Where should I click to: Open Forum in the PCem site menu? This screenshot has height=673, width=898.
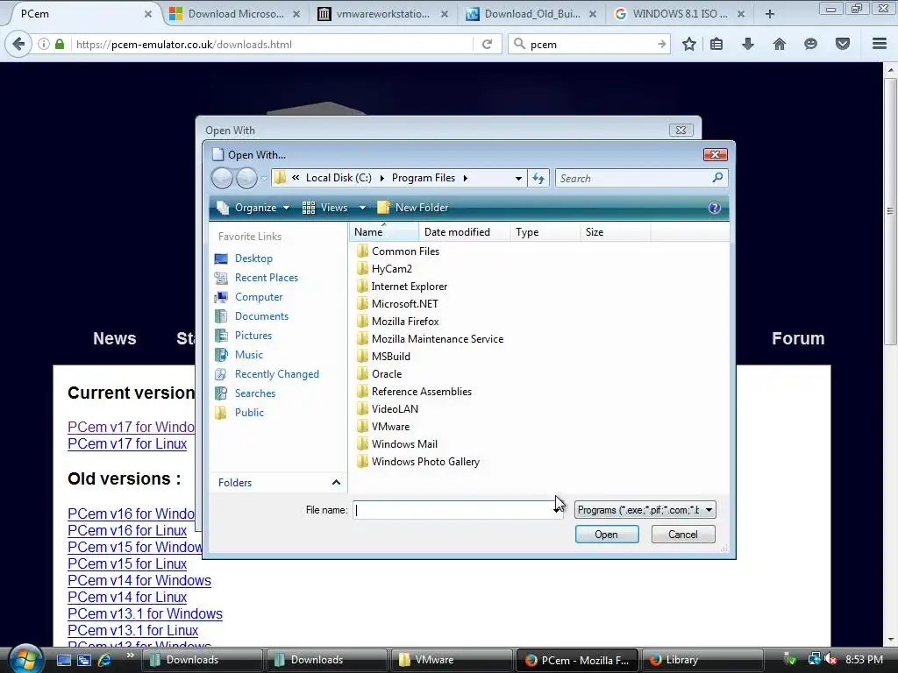coord(798,338)
